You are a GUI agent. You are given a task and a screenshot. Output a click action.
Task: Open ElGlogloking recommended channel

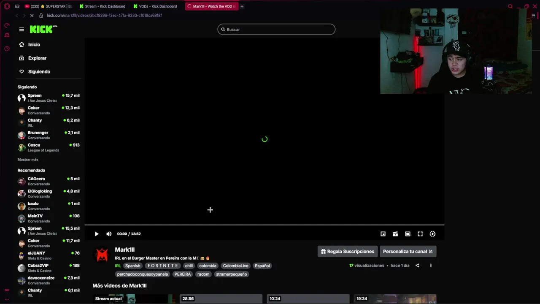point(49,193)
